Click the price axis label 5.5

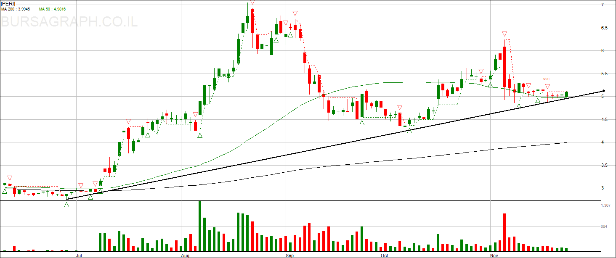[x=604, y=74]
